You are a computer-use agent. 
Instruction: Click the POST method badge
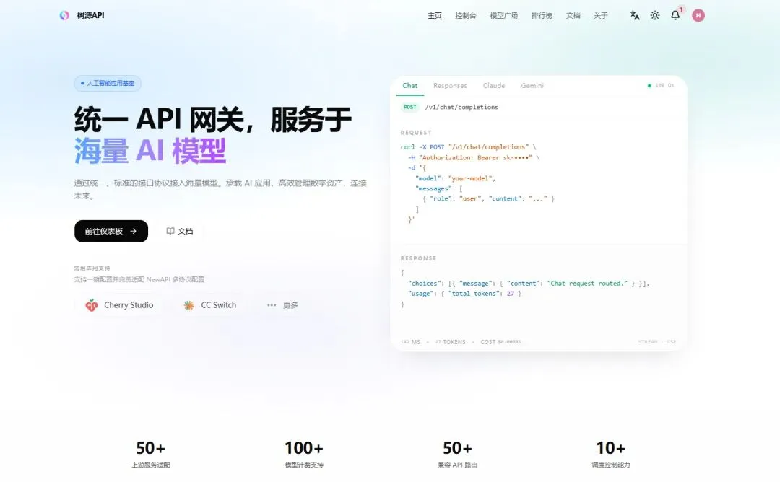[410, 107]
